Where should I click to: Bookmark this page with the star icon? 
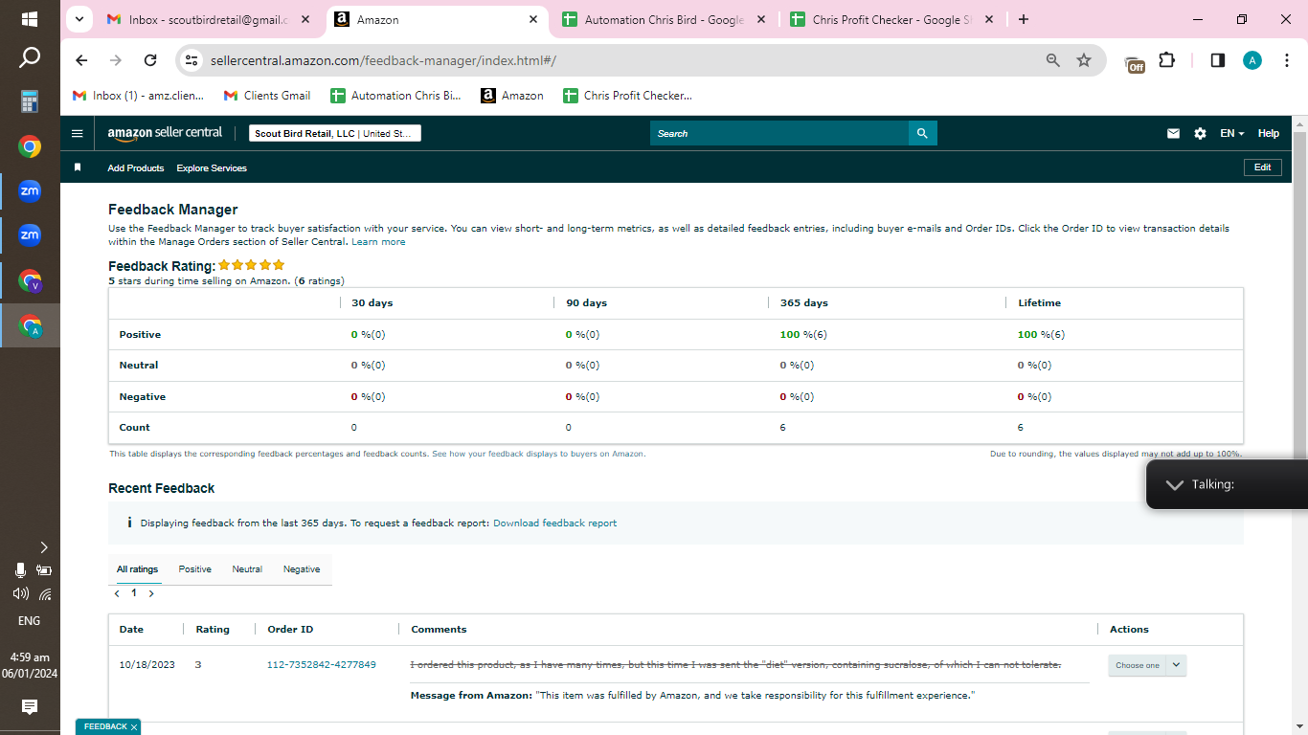[1084, 60]
